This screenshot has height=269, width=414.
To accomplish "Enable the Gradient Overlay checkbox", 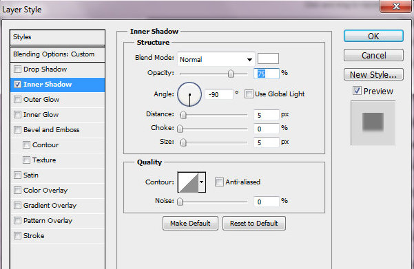I will (x=17, y=206).
